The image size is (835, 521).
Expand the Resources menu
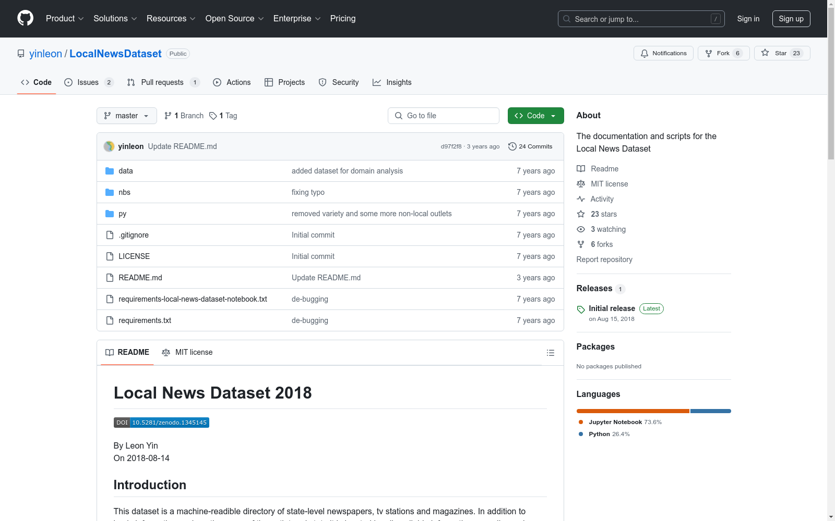coord(171,18)
